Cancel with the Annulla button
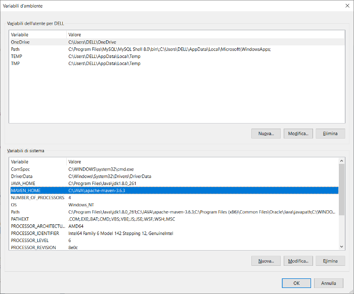The width and height of the screenshot is (354, 294). [328, 283]
